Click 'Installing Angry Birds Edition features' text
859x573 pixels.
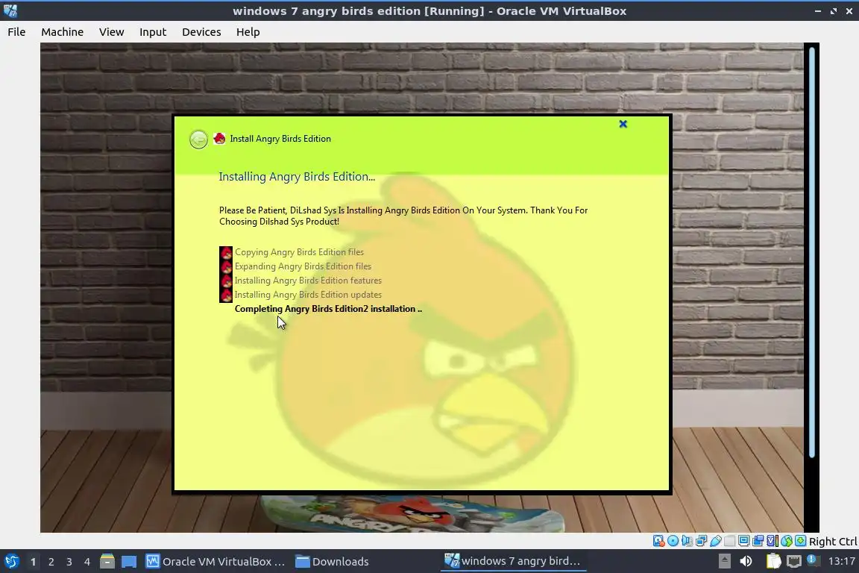coord(308,281)
